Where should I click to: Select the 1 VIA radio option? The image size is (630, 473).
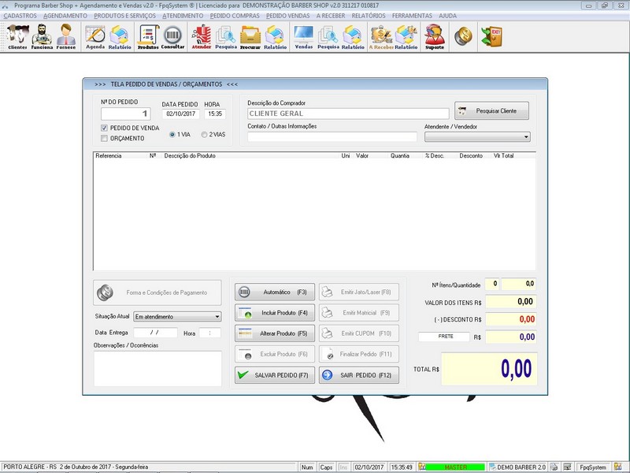tap(172, 135)
